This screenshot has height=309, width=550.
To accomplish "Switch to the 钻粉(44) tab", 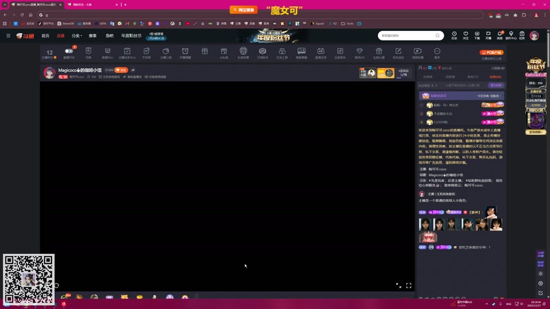I will coord(495,77).
